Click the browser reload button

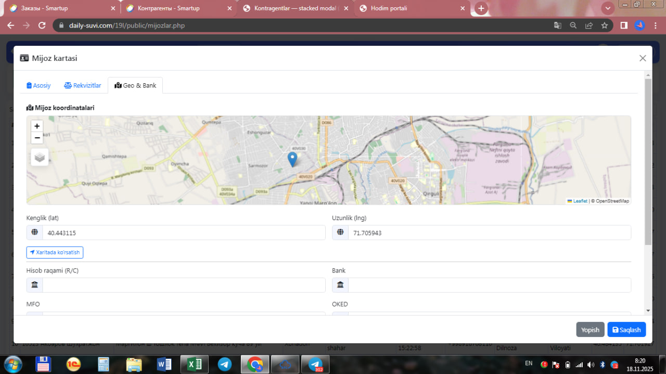[x=42, y=25]
